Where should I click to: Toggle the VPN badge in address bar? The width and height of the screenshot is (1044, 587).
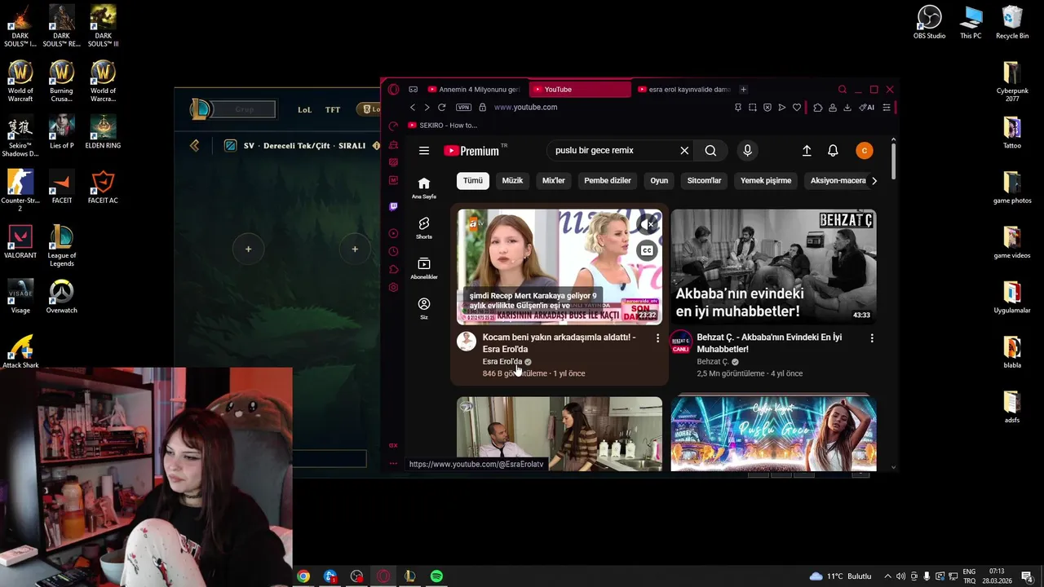(x=464, y=108)
